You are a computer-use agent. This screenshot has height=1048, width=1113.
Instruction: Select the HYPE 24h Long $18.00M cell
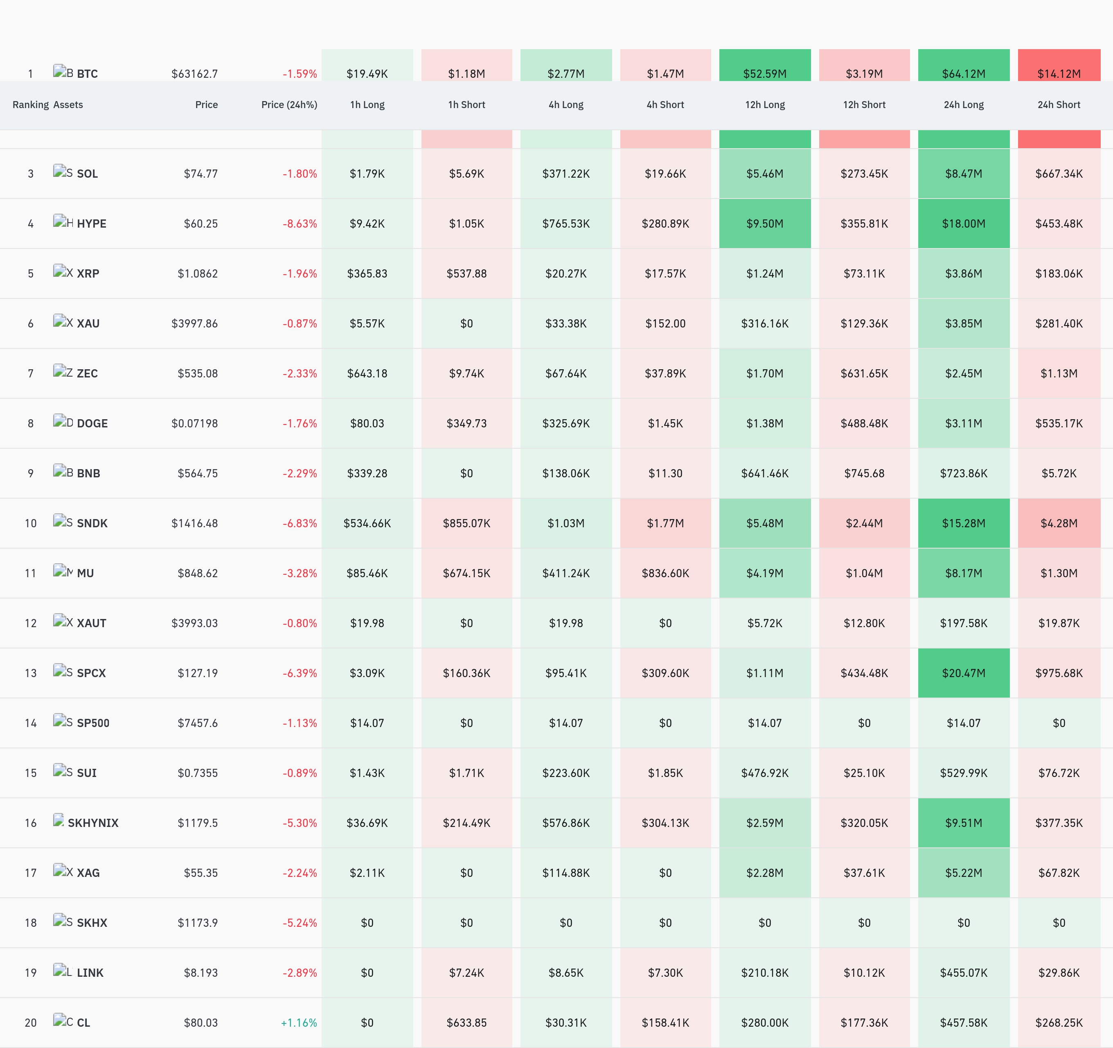964,224
